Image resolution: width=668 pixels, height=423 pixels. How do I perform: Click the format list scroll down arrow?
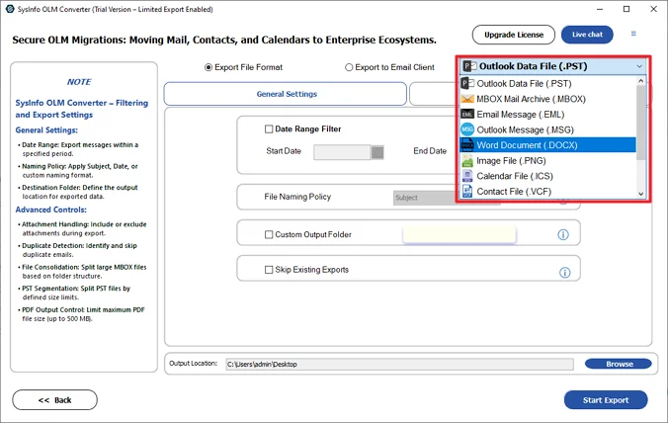click(x=640, y=194)
